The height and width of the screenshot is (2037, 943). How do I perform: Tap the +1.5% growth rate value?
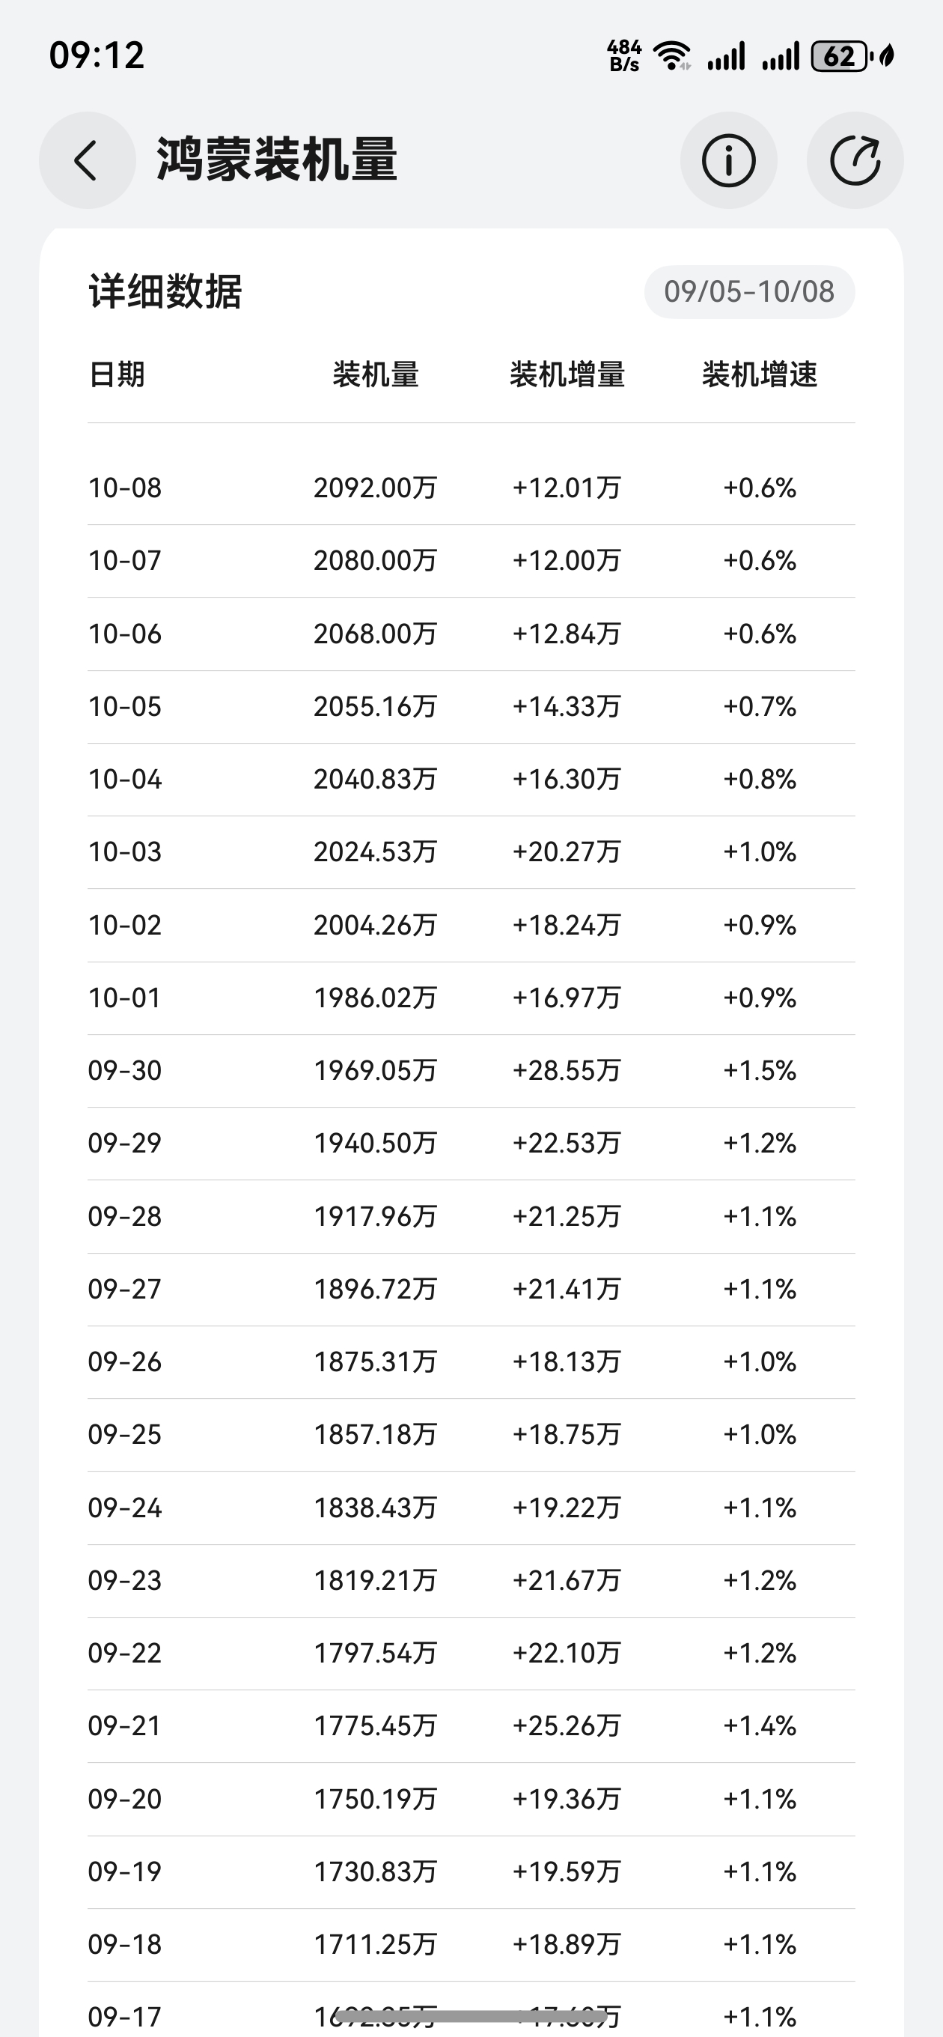[760, 1070]
